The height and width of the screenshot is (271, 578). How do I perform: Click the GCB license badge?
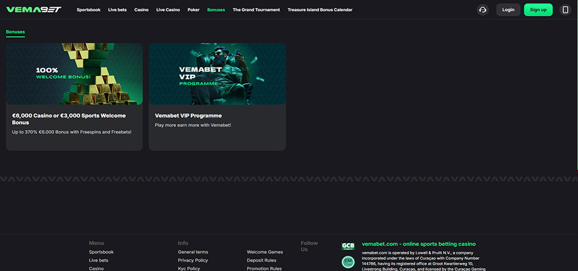point(348,246)
